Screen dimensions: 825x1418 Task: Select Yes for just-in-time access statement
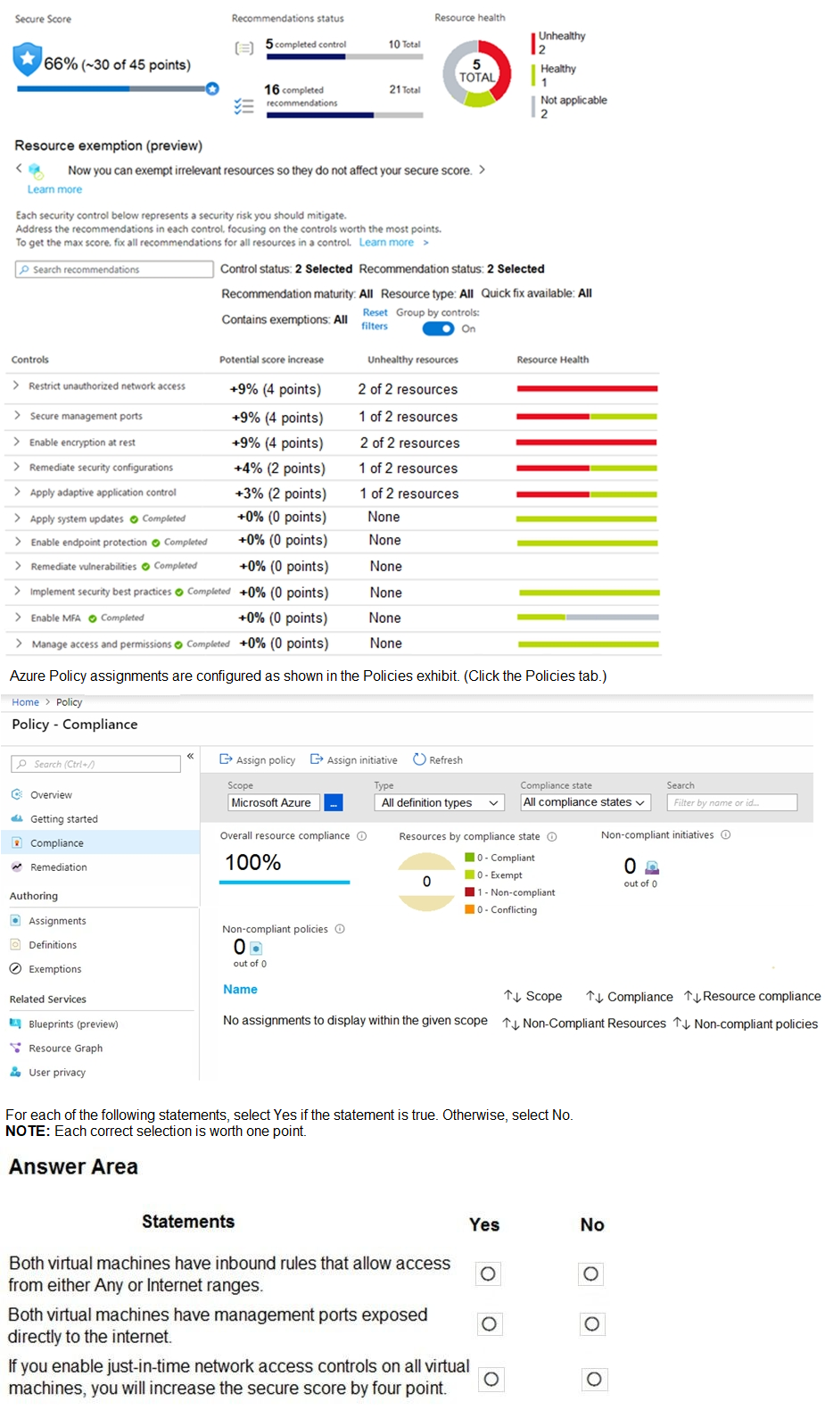click(491, 1380)
